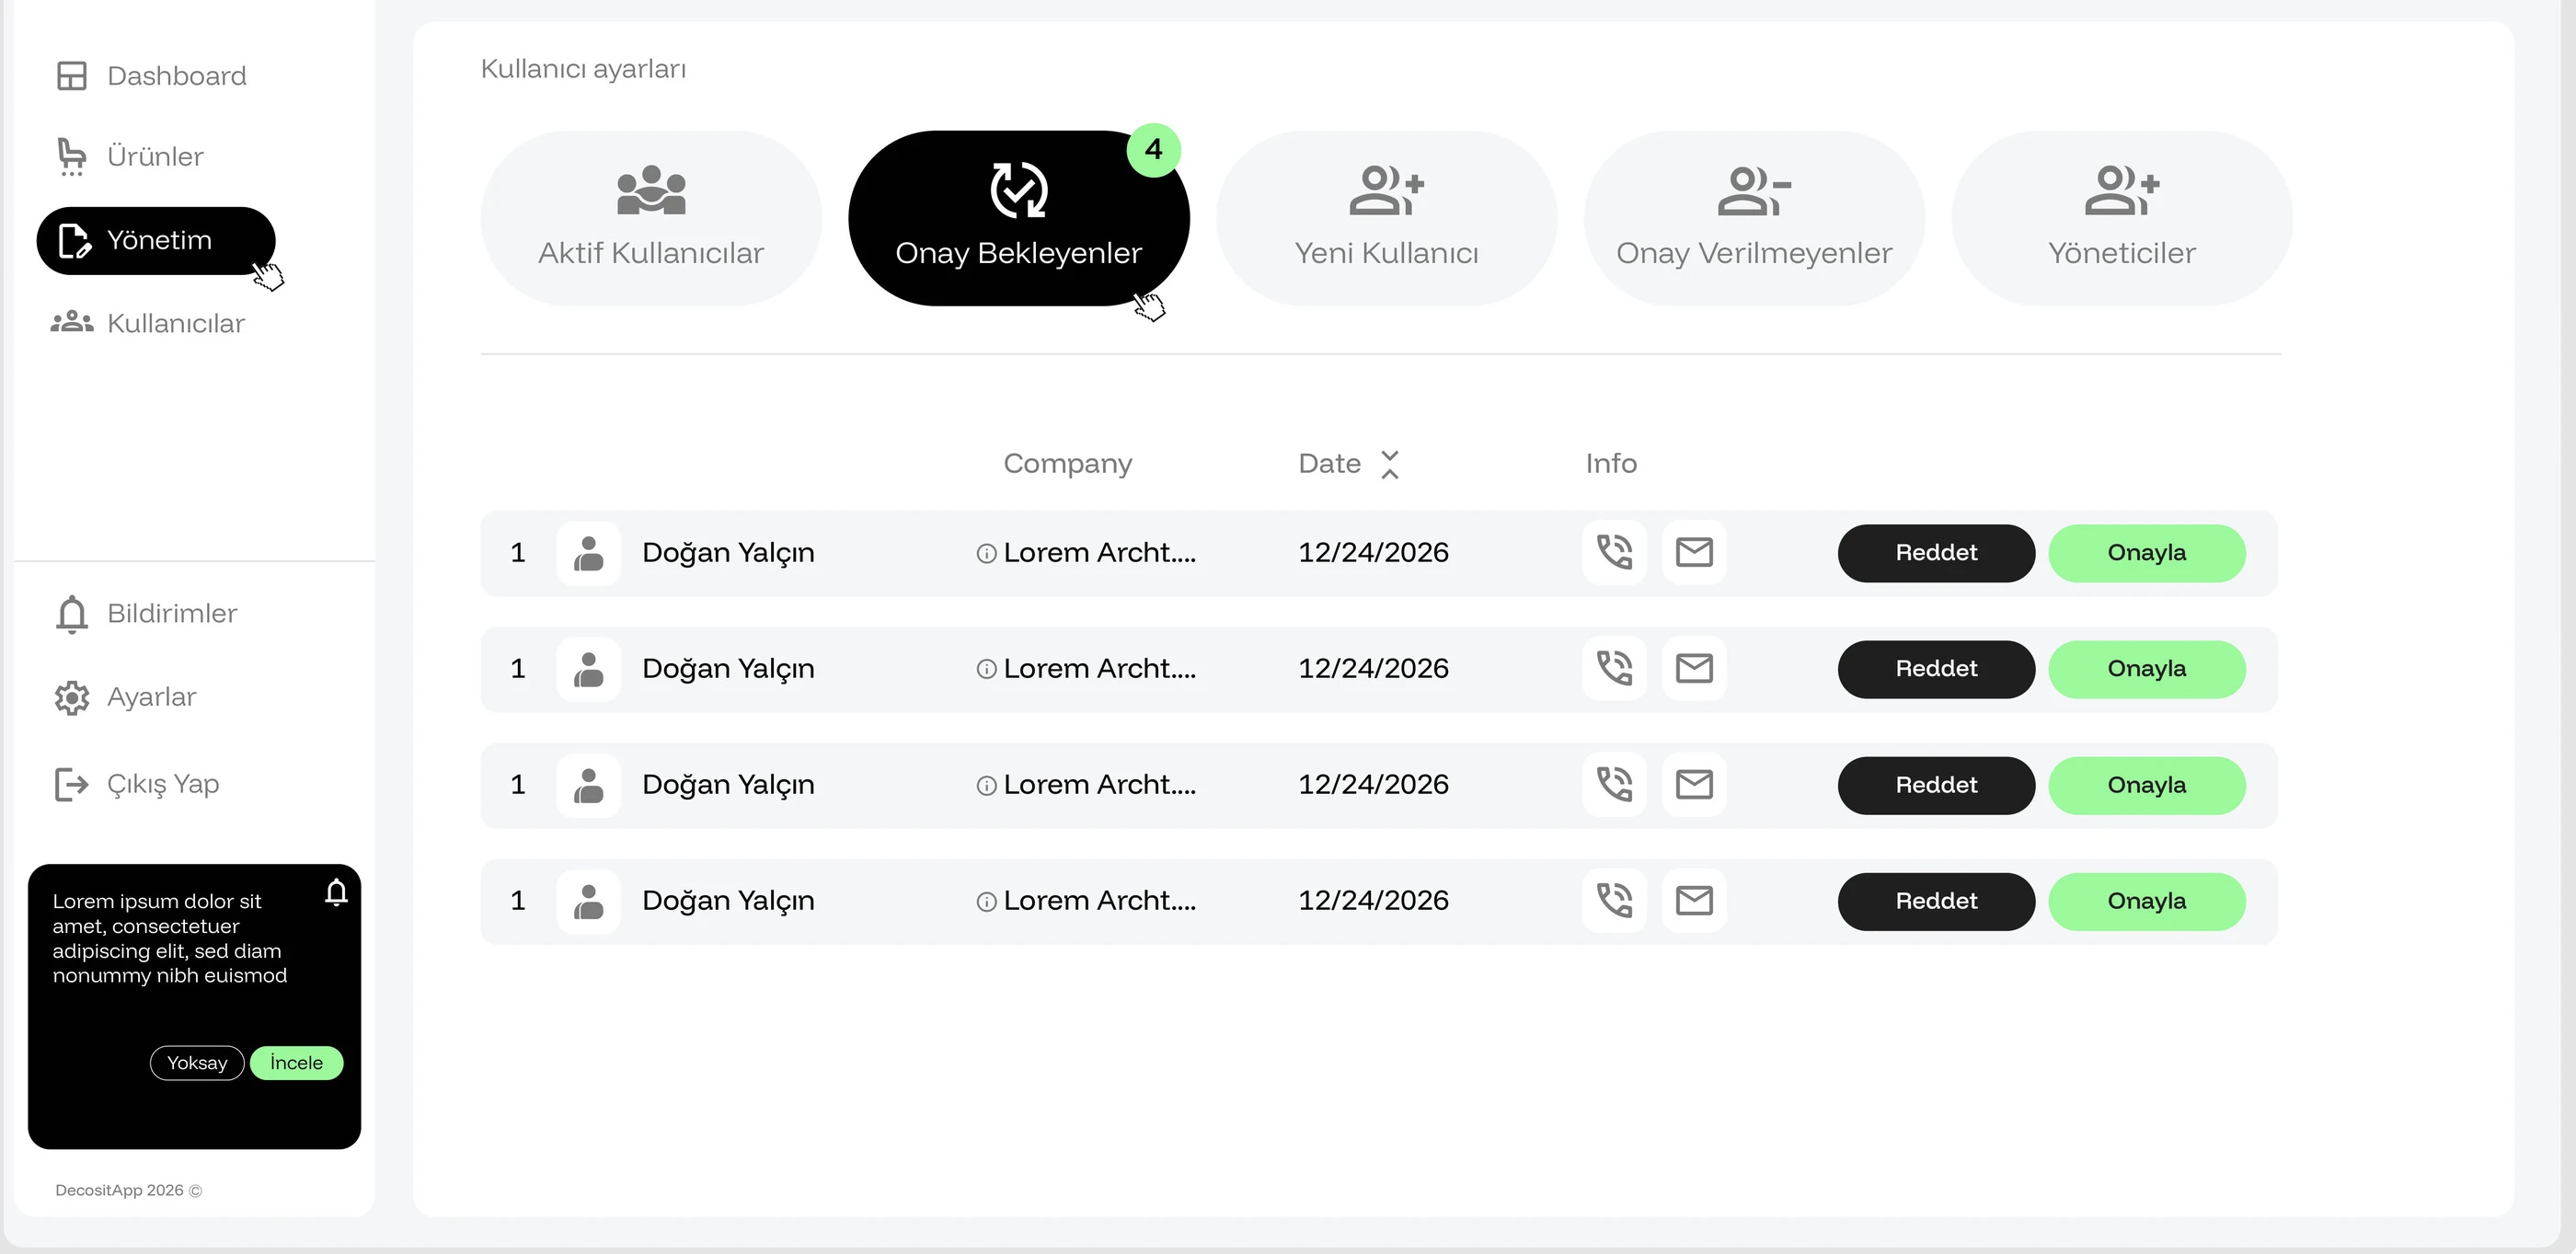This screenshot has height=1254, width=2576.
Task: Click Reddet in the third row
Action: pos(1936,785)
